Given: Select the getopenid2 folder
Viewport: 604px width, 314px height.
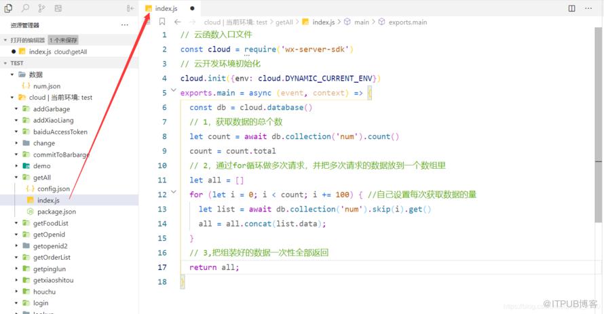Looking at the screenshot, I should click(x=50, y=246).
